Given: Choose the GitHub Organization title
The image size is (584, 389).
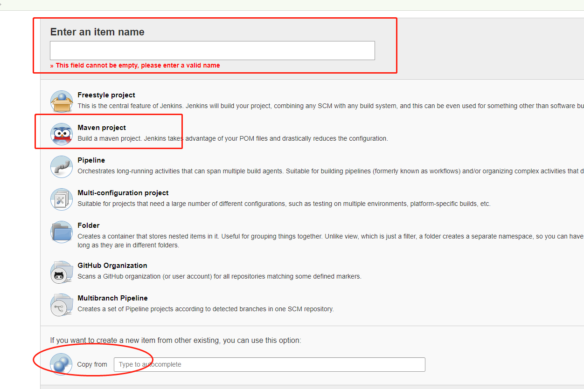Looking at the screenshot, I should pos(112,266).
